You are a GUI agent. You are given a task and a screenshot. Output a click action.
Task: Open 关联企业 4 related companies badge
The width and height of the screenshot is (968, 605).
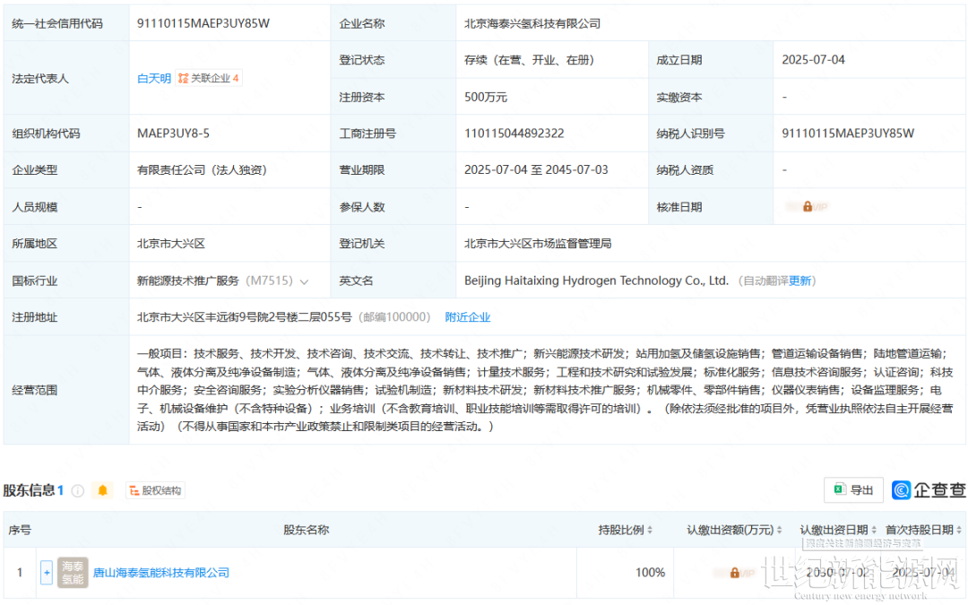tap(209, 79)
